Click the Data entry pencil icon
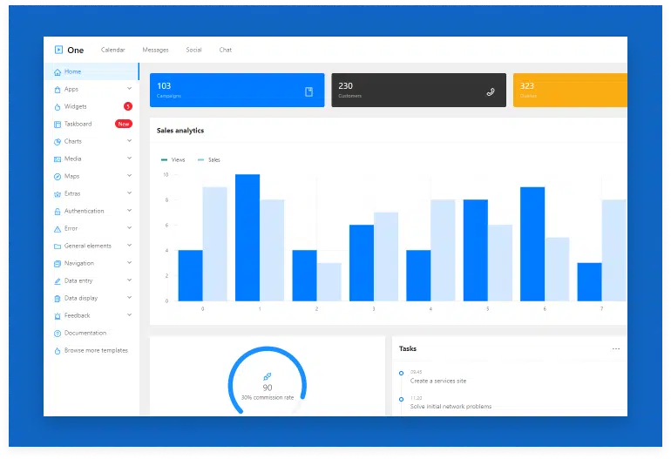This screenshot has width=671, height=459. [x=58, y=281]
